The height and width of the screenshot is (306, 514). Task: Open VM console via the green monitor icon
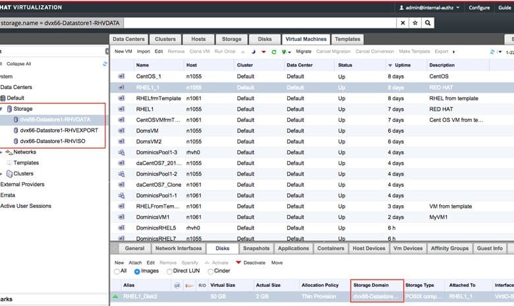tap(284, 52)
